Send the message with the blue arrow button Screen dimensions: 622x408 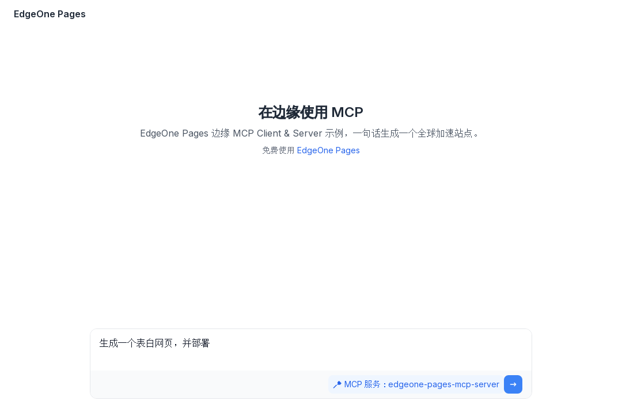pos(513,384)
